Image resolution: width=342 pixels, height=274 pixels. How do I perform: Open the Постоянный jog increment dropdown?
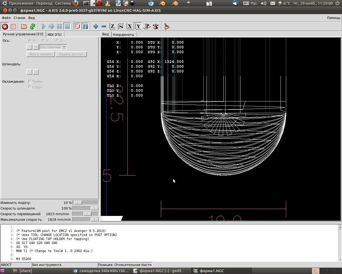click(x=64, y=47)
